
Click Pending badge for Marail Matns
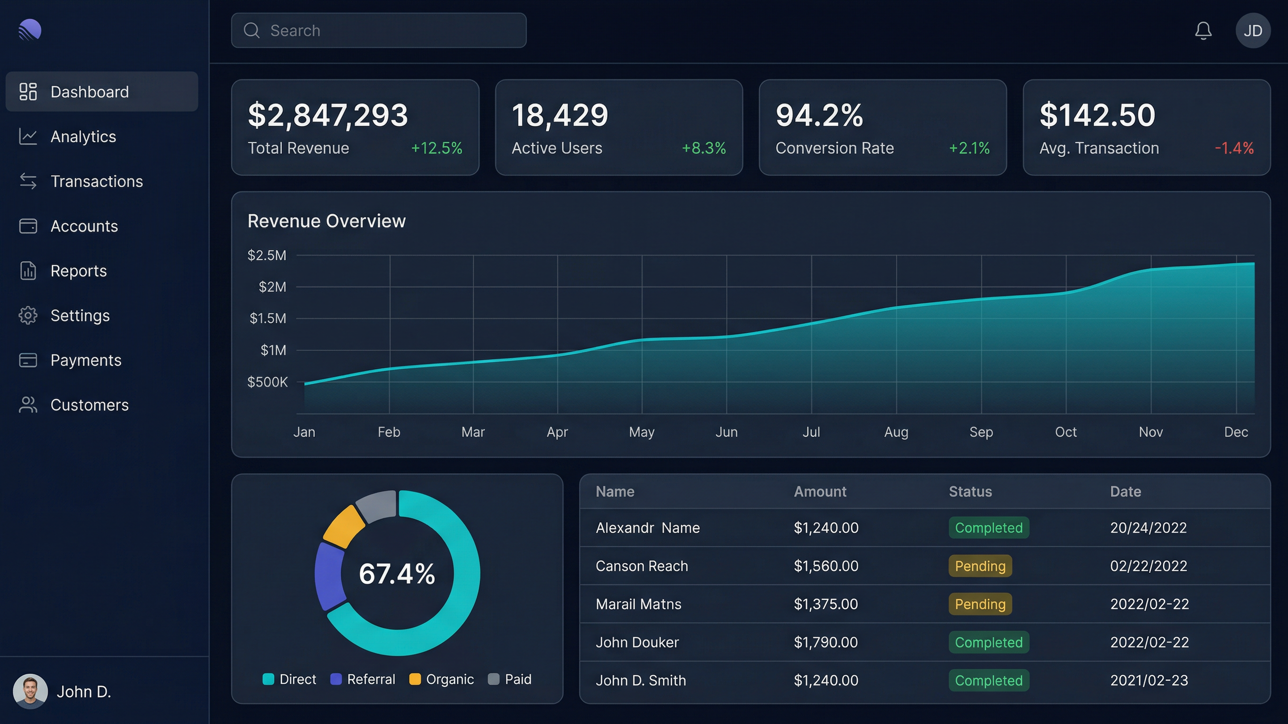[980, 604]
